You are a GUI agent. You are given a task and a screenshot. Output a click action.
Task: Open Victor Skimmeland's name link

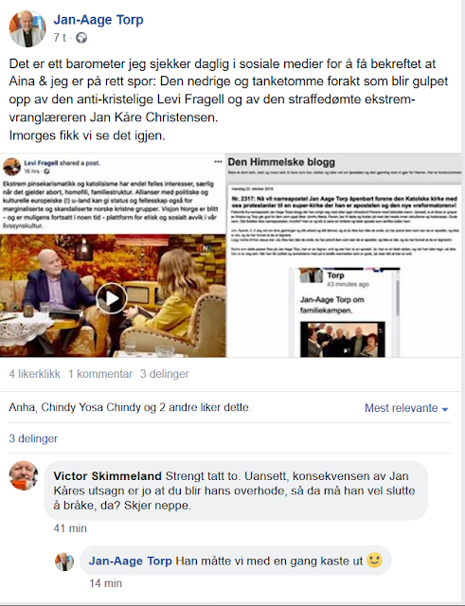(x=107, y=476)
